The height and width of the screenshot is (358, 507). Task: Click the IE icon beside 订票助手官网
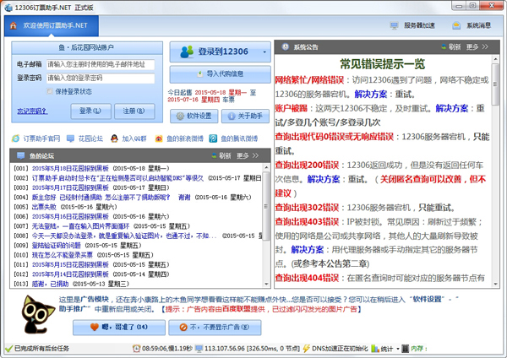15,138
